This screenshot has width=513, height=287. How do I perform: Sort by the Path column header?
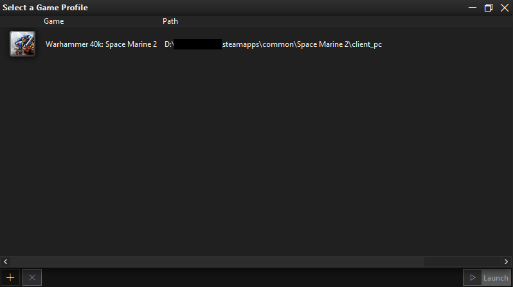pos(170,21)
